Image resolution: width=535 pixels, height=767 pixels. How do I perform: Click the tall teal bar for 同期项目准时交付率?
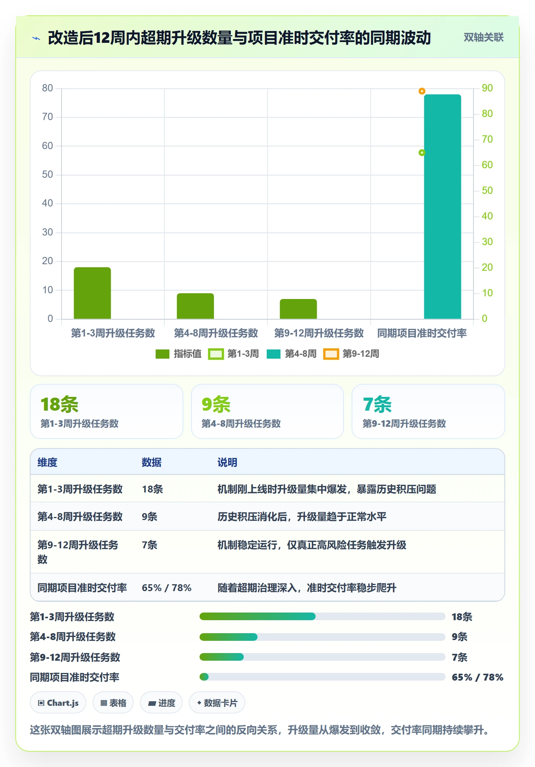443,206
